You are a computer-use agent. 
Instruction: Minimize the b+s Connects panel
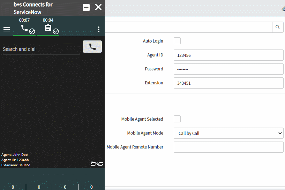86,7
